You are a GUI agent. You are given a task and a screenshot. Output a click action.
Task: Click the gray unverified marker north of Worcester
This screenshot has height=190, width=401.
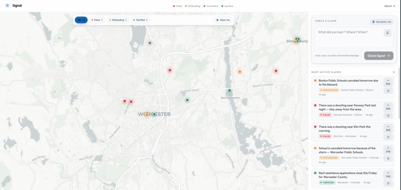[150, 43]
